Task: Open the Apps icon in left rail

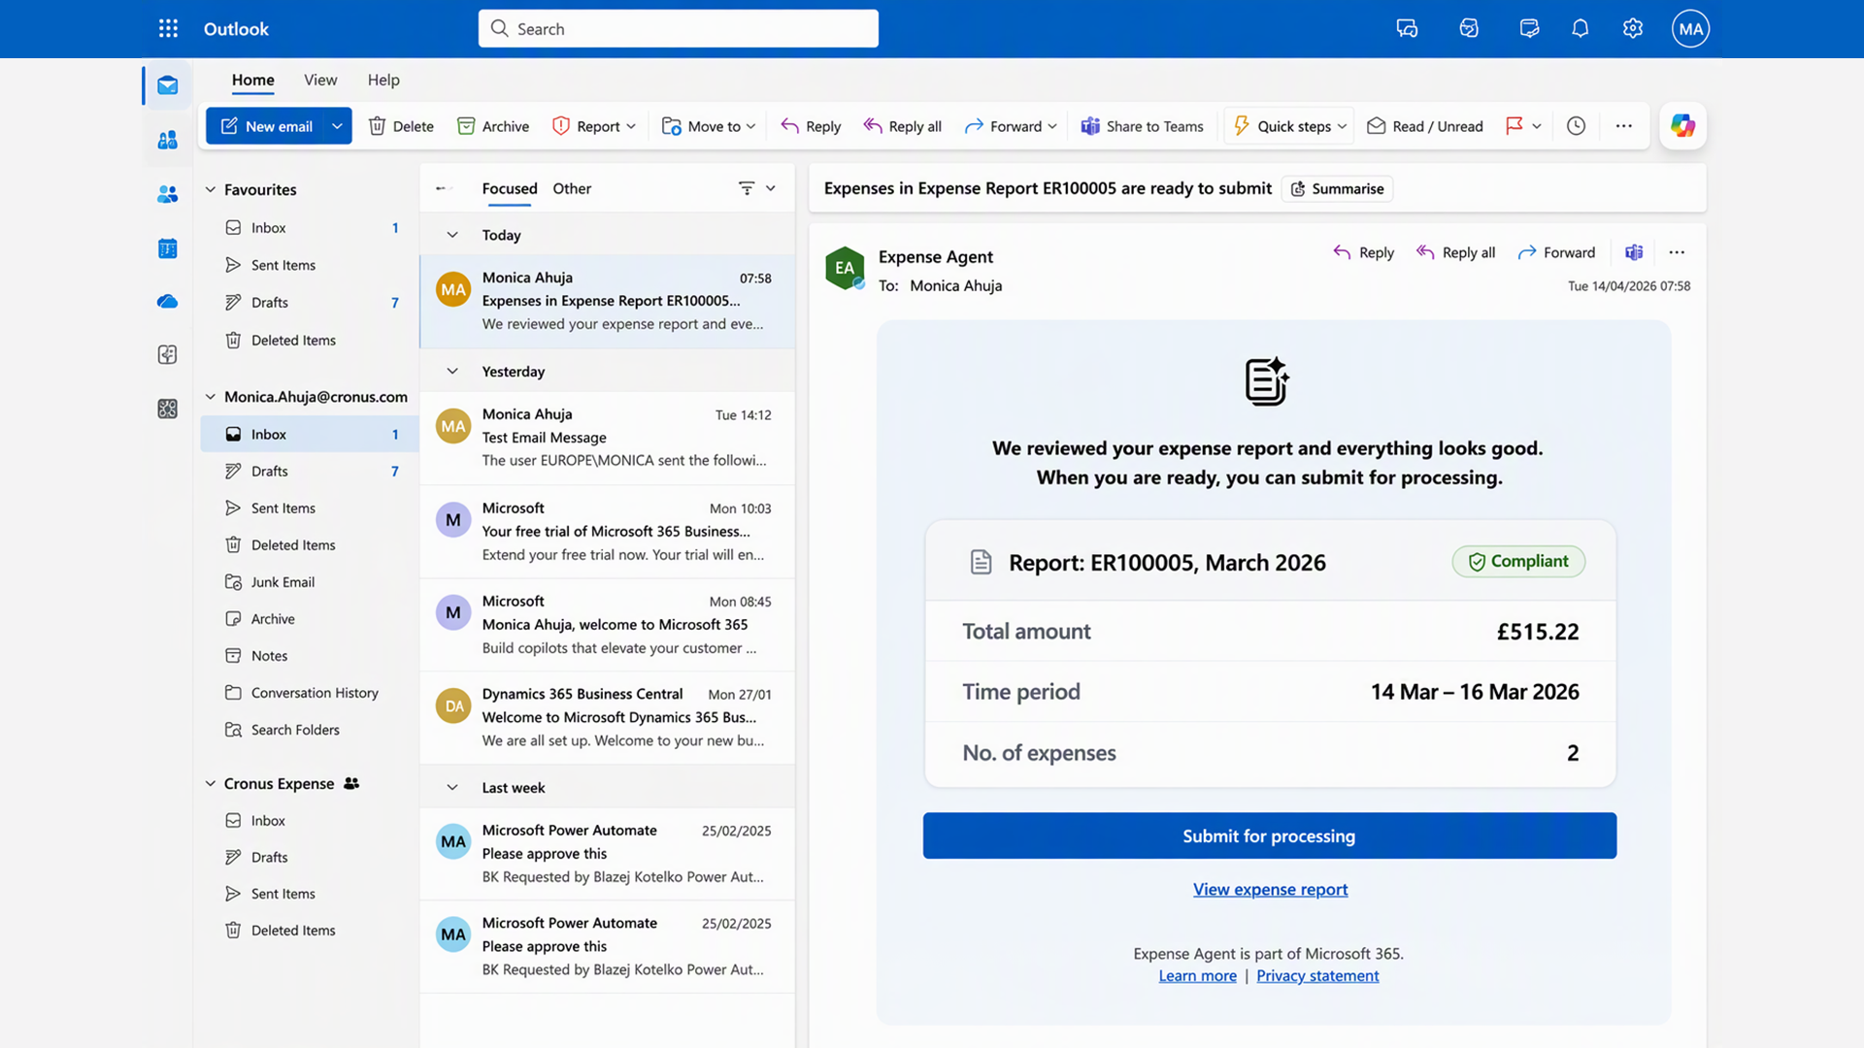Action: 168,409
